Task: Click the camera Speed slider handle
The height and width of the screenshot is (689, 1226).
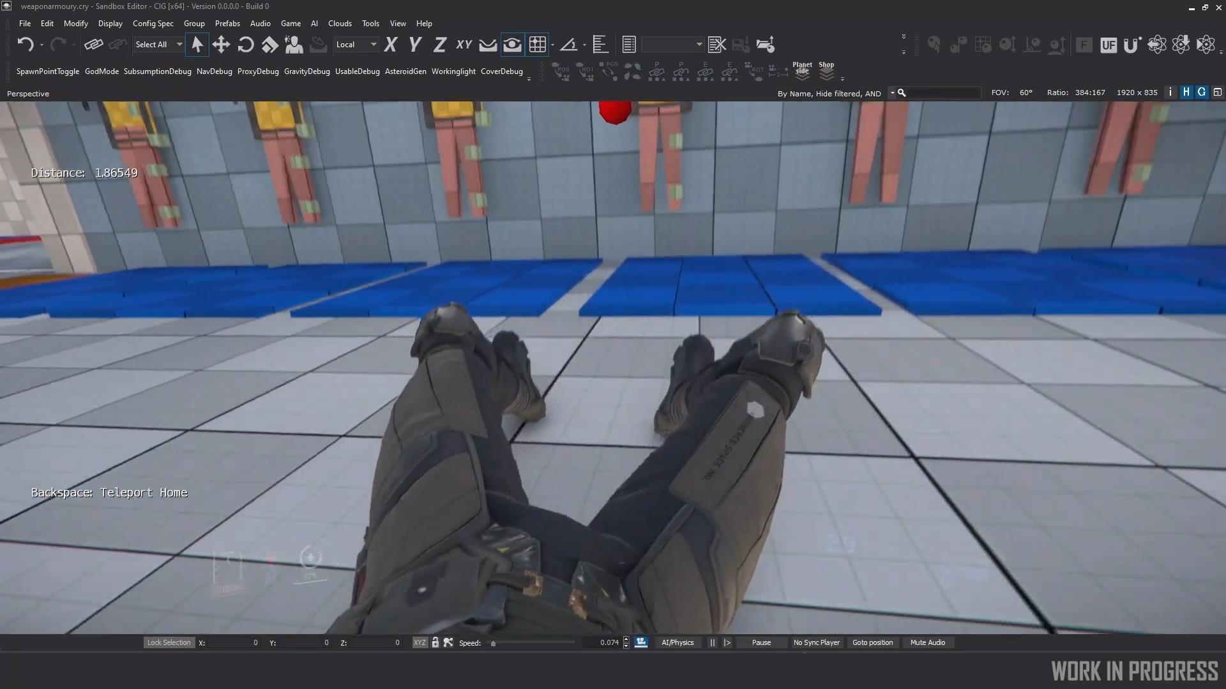Action: [493, 643]
